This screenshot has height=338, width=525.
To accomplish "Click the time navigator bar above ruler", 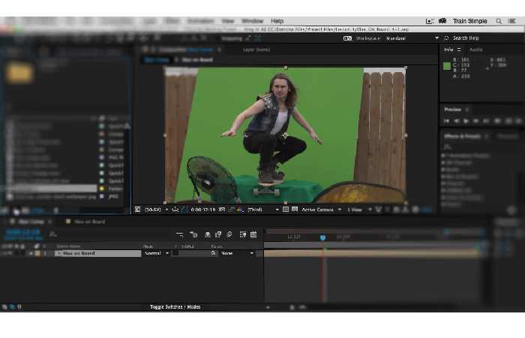I will point(375,231).
